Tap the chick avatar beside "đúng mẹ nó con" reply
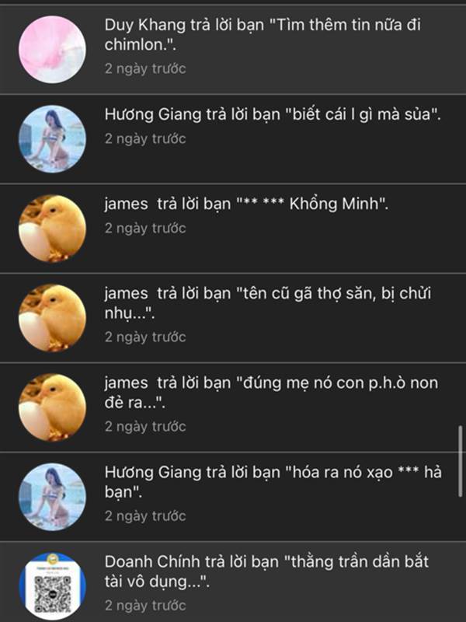466x622 pixels. 52,407
